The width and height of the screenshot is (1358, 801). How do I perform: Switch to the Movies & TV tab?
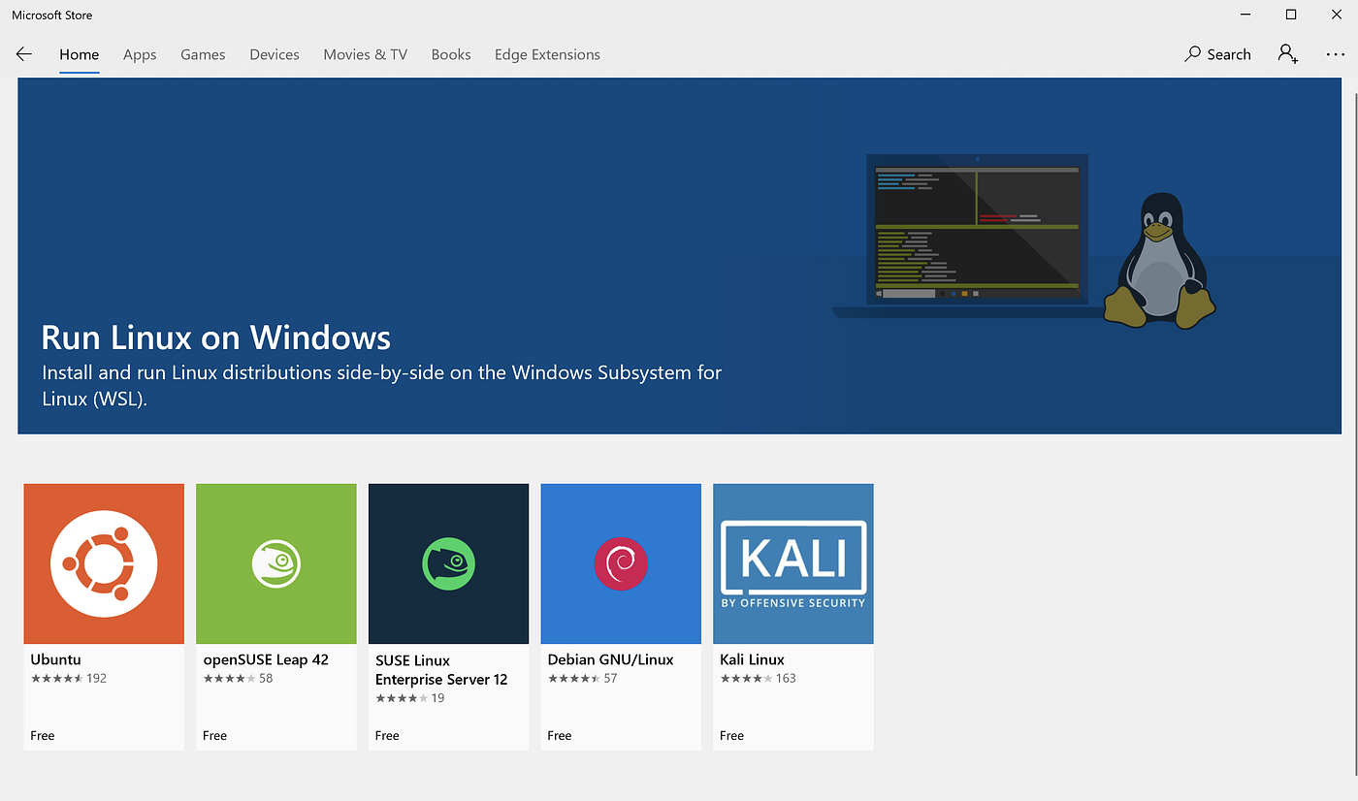click(x=366, y=54)
